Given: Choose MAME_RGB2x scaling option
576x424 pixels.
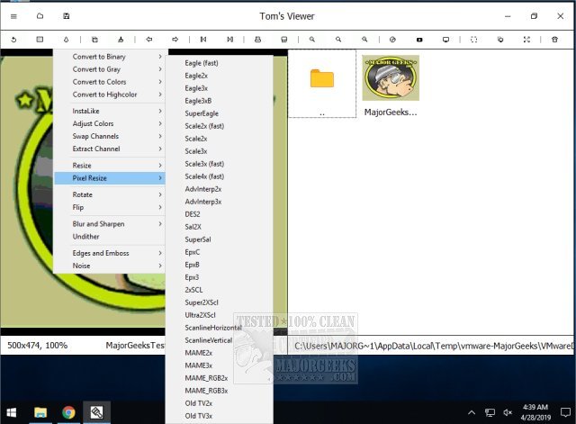Looking at the screenshot, I should tap(220, 378).
